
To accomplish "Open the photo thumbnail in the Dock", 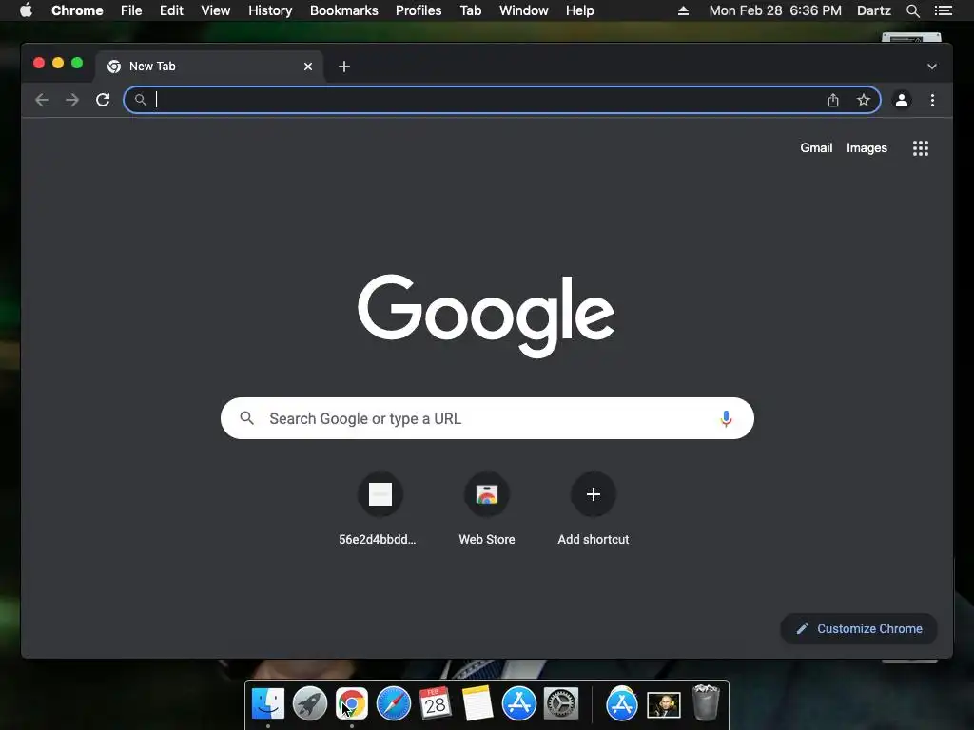I will tap(663, 705).
